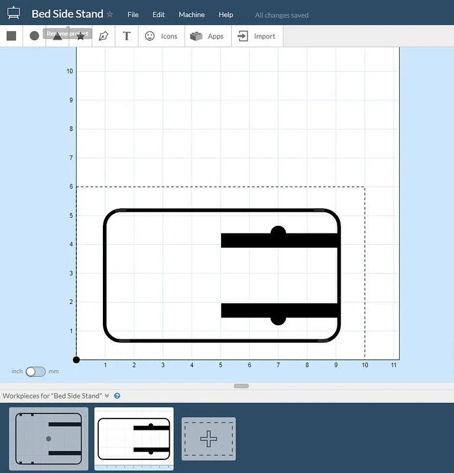Click the Import button
The height and width of the screenshot is (473, 454).
pyautogui.click(x=257, y=36)
